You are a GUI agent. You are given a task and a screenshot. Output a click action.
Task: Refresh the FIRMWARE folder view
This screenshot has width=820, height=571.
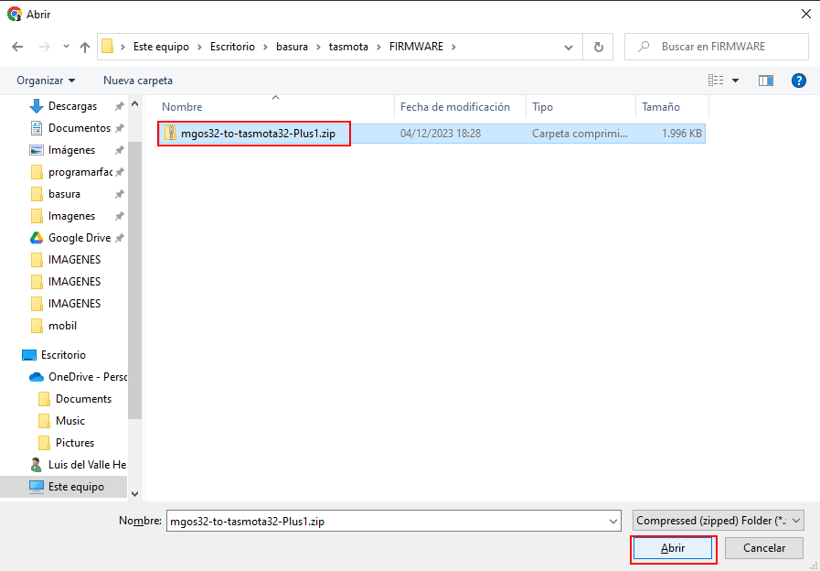(x=598, y=47)
